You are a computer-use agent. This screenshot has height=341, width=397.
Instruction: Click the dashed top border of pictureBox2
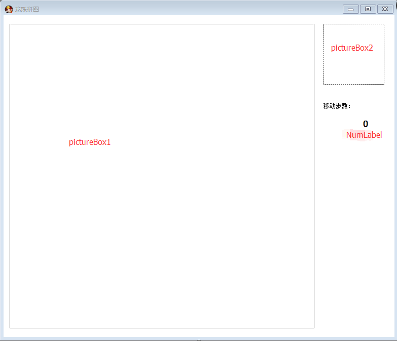coord(354,24)
